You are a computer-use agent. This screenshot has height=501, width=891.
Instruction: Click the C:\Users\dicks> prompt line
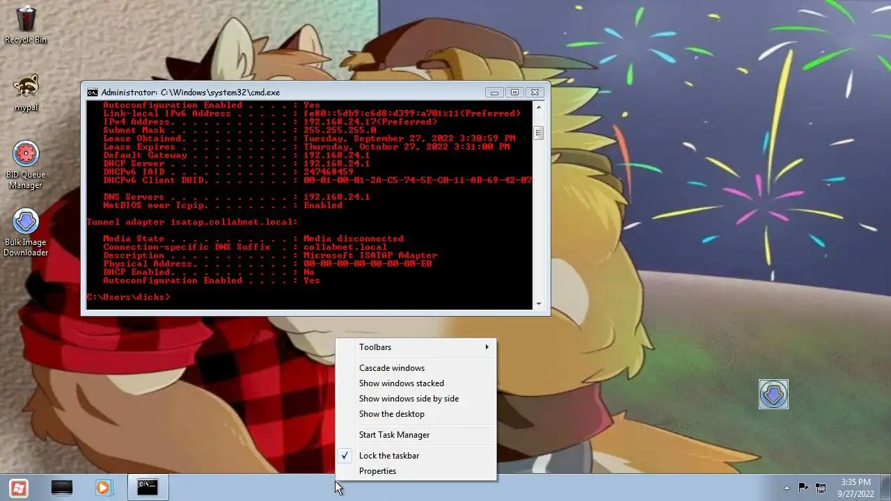click(128, 297)
